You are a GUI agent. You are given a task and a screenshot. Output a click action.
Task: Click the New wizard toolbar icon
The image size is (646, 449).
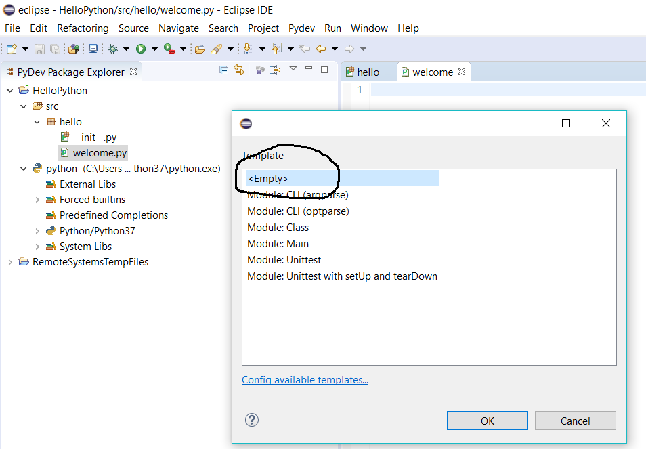12,49
